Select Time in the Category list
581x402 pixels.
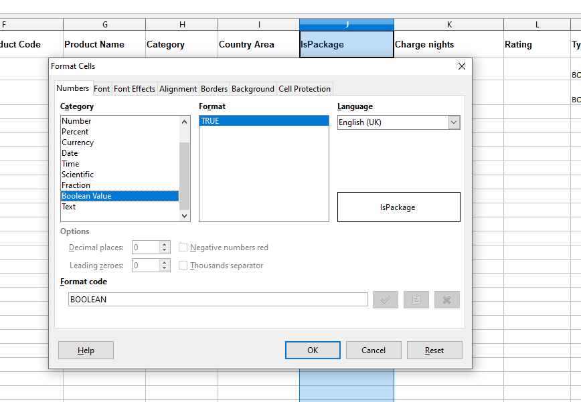coord(120,164)
